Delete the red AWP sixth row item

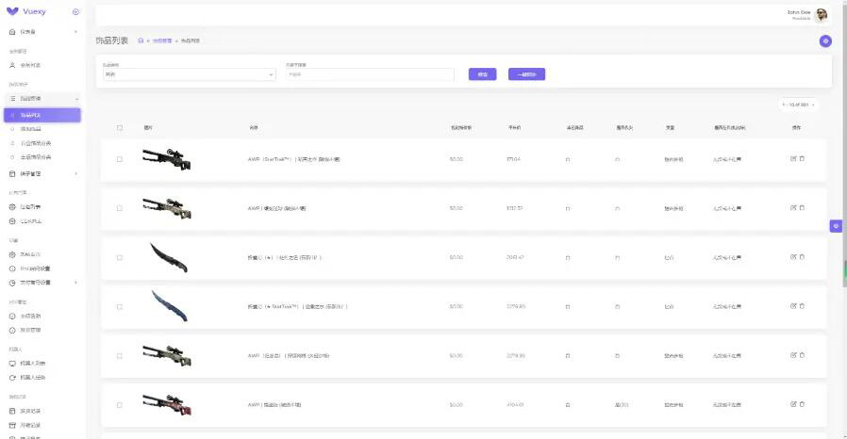point(802,404)
